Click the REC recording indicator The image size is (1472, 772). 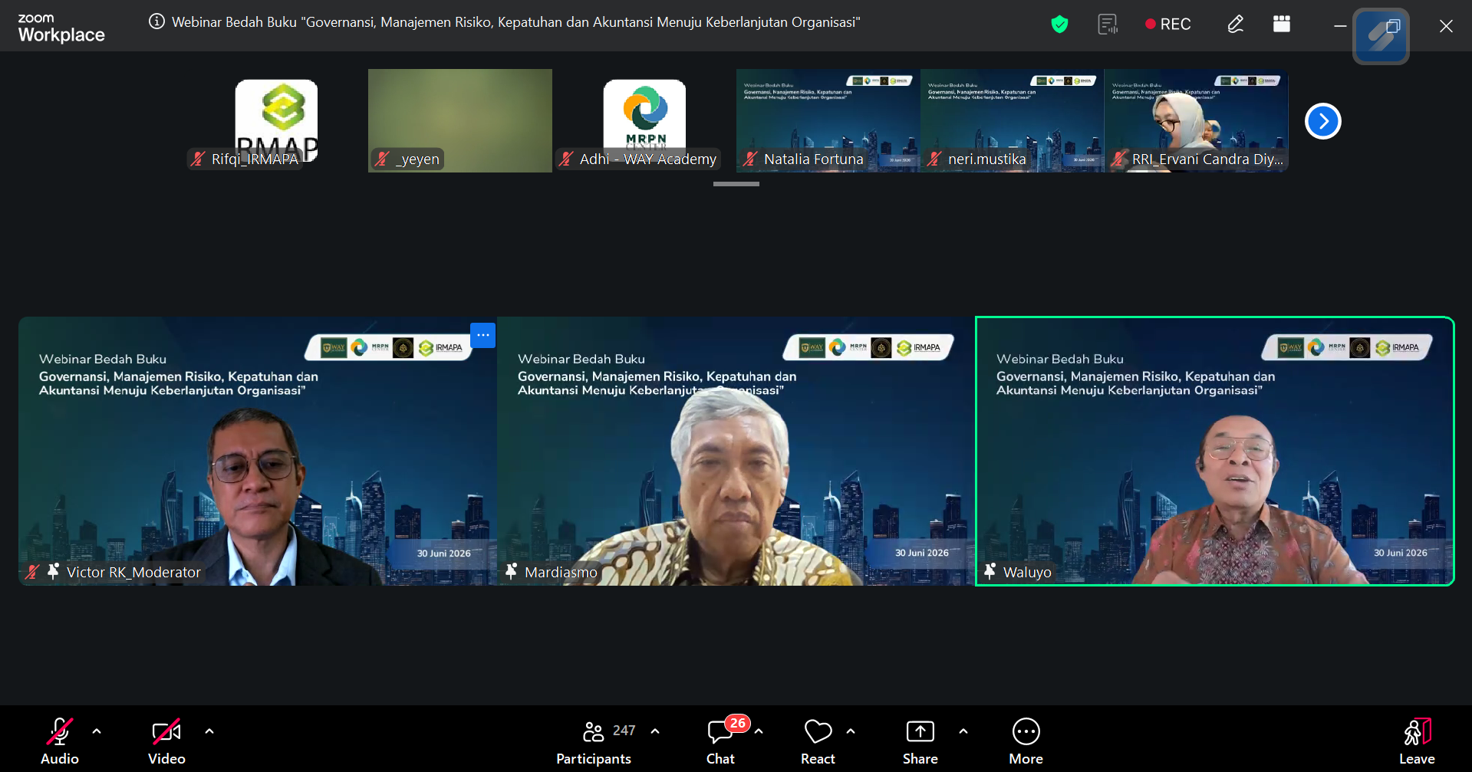1167,25
